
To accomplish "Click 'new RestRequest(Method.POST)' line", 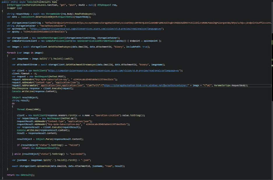I will tap(39, 77).
